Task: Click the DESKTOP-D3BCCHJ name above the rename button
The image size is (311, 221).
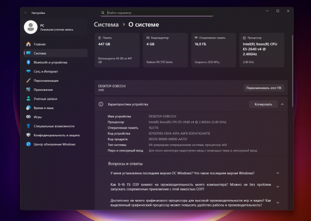Action: pyautogui.click(x=112, y=86)
